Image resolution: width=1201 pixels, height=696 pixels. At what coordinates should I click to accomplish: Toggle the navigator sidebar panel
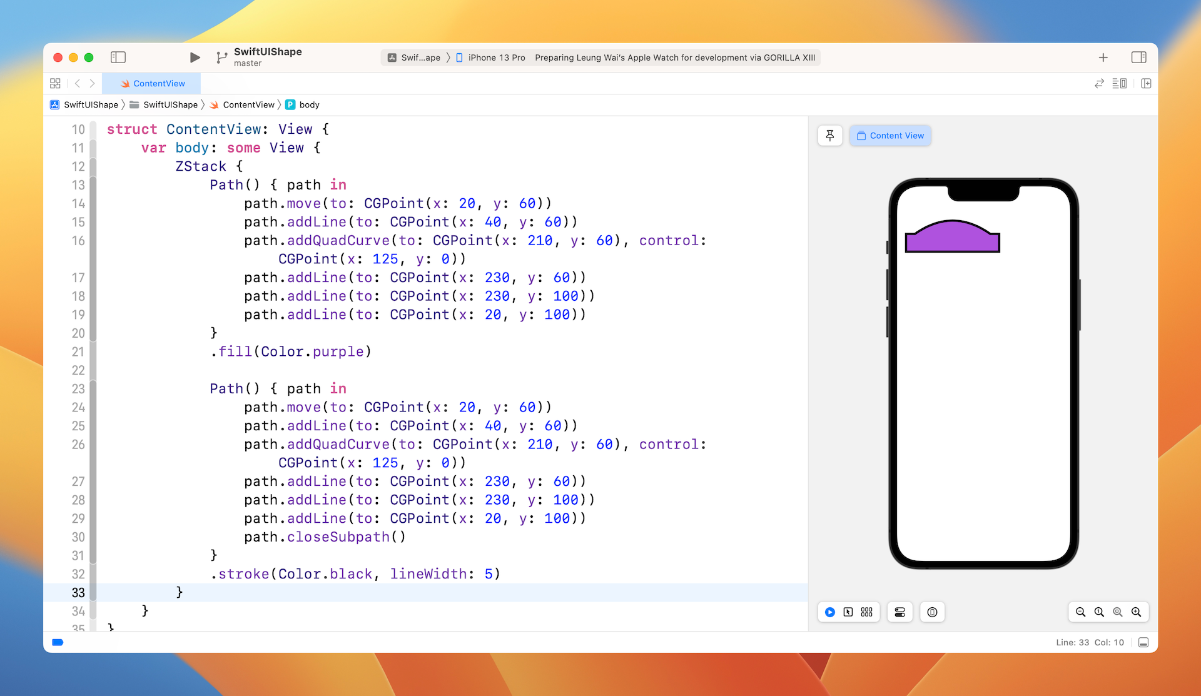click(118, 58)
